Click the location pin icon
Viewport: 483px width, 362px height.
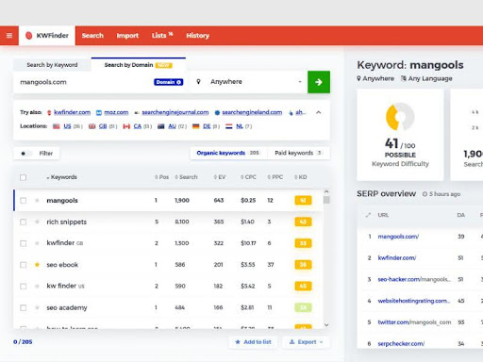pos(198,82)
